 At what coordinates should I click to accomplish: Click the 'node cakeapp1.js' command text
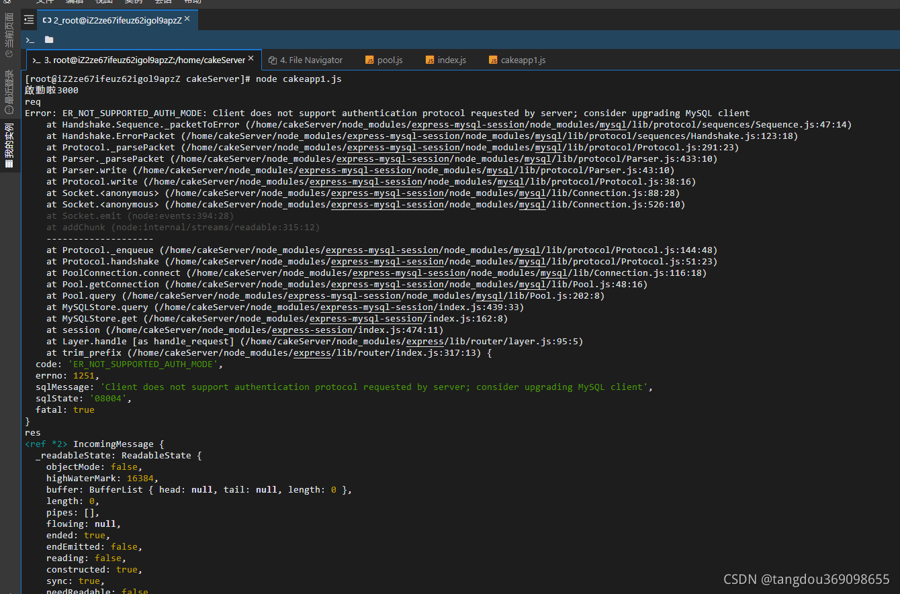[299, 79]
